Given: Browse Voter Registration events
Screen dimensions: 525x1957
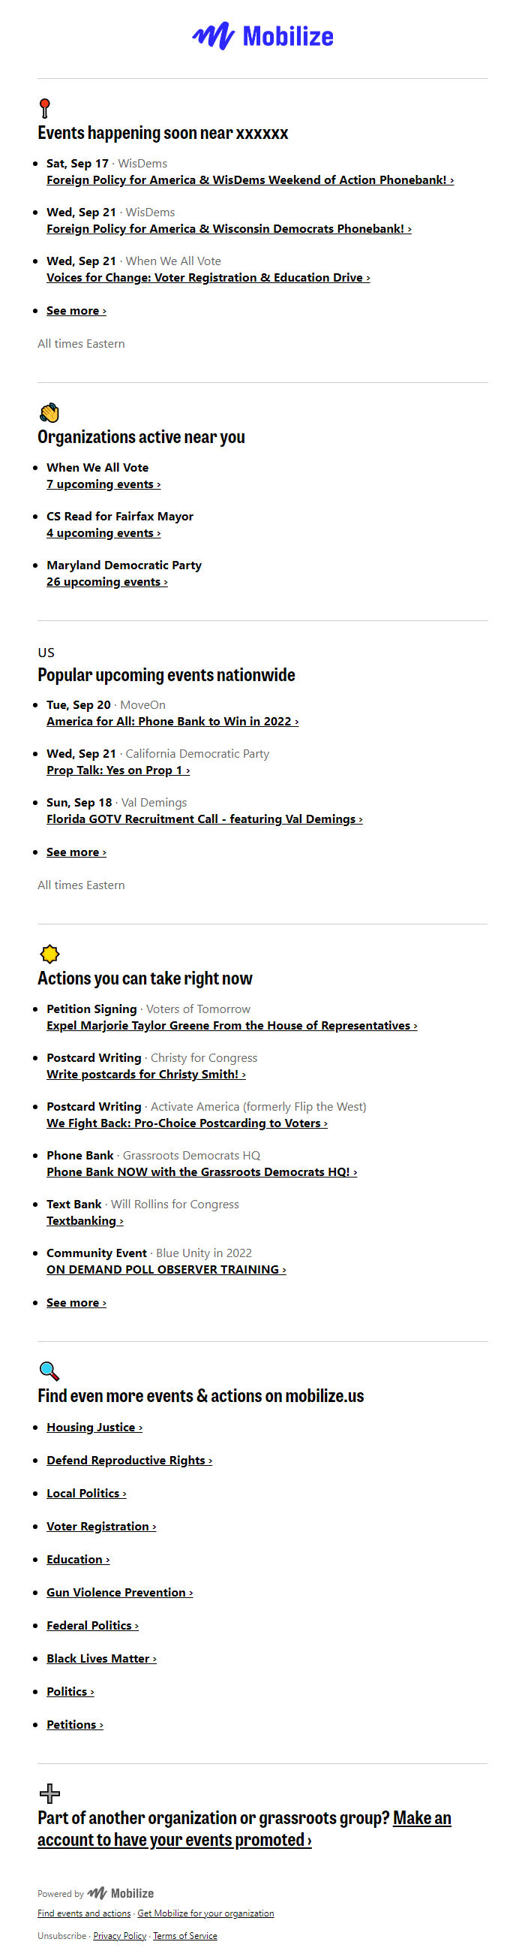Looking at the screenshot, I should point(101,1525).
